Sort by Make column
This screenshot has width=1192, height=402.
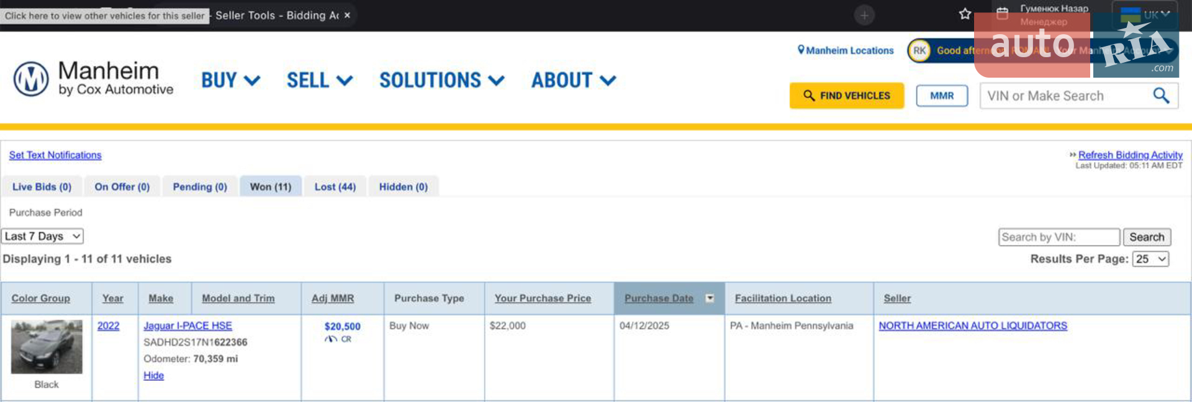click(161, 298)
